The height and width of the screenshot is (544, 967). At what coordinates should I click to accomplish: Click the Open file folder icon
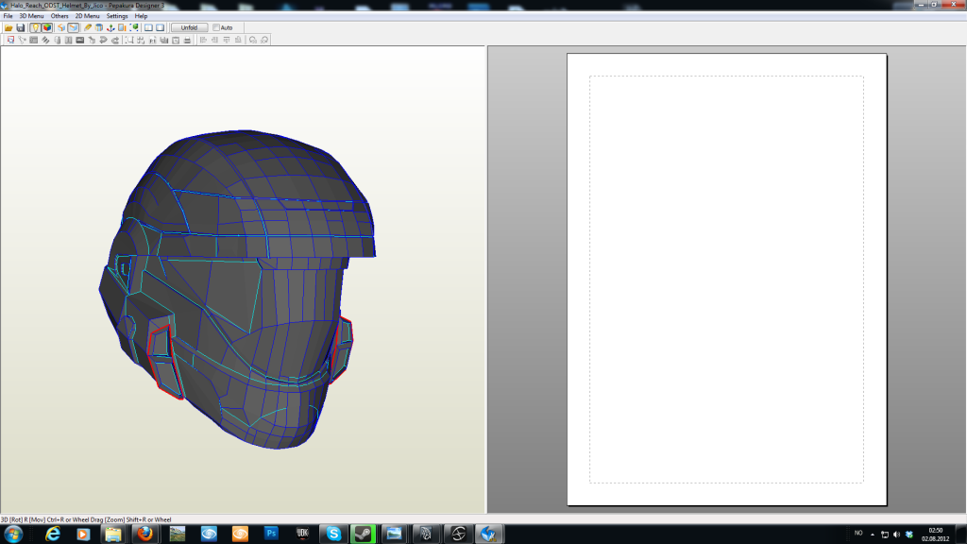[8, 27]
